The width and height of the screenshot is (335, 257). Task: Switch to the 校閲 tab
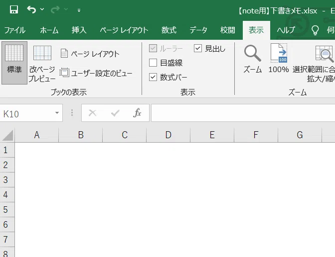click(x=227, y=30)
